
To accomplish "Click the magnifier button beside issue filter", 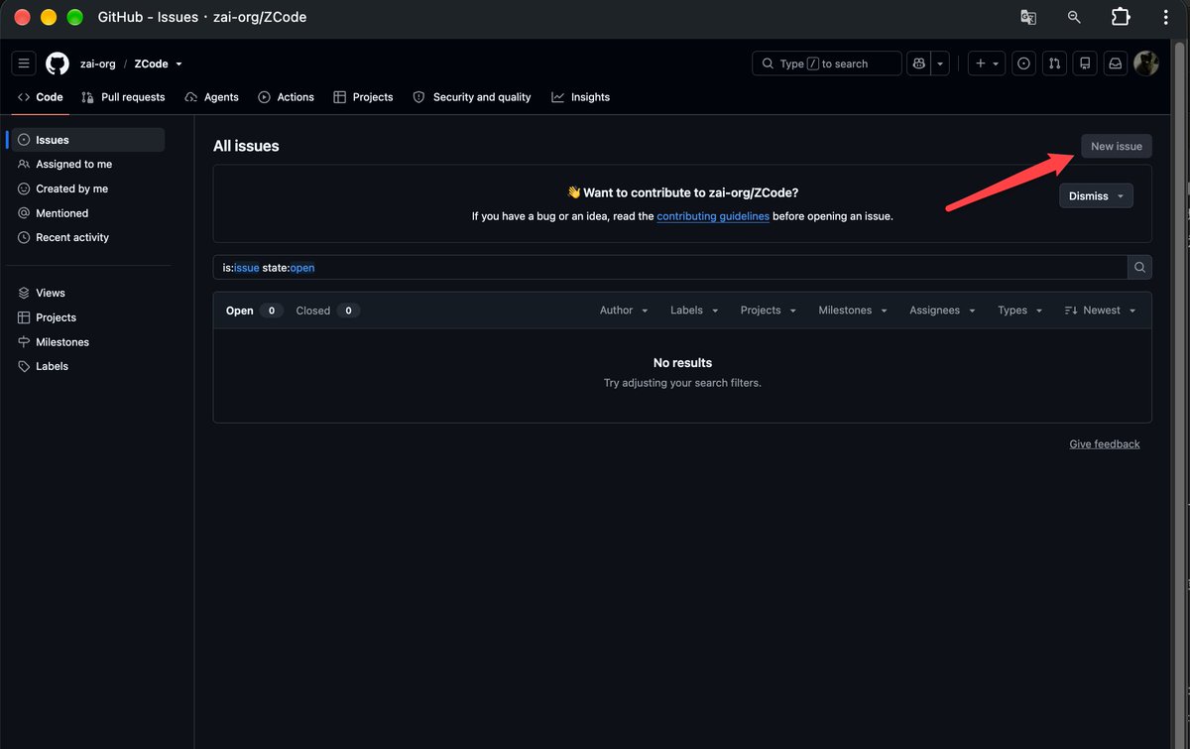I will coord(1140,267).
